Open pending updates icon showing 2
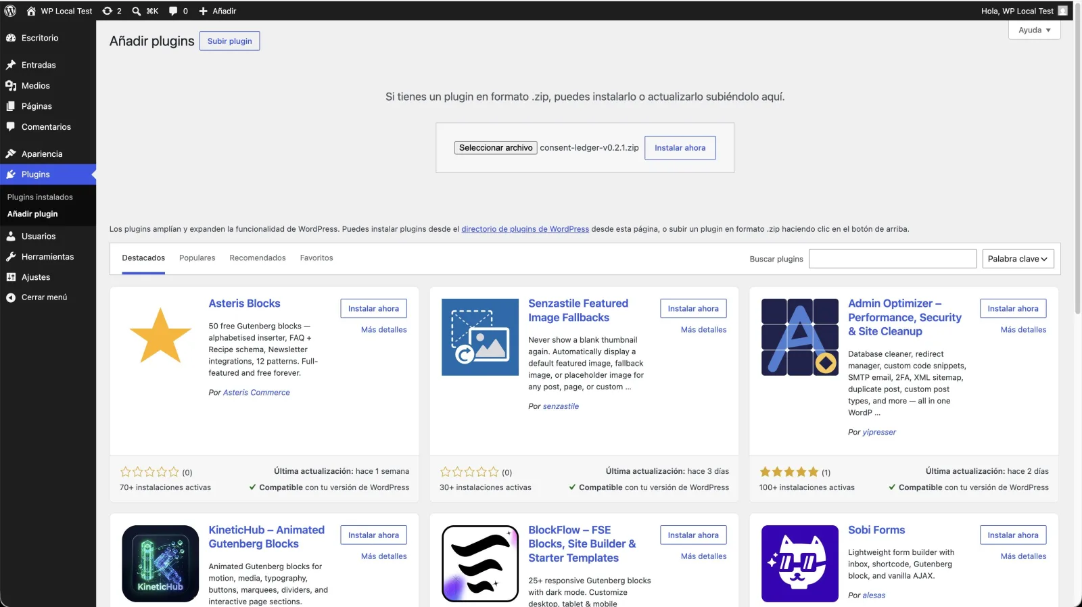 107,11
